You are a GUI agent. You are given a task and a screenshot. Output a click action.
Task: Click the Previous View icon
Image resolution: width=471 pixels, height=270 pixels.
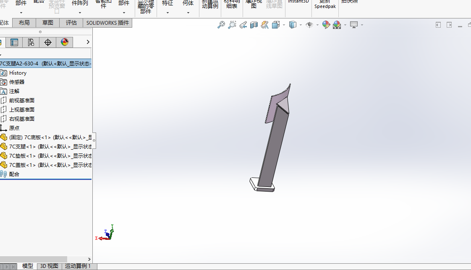pos(243,25)
